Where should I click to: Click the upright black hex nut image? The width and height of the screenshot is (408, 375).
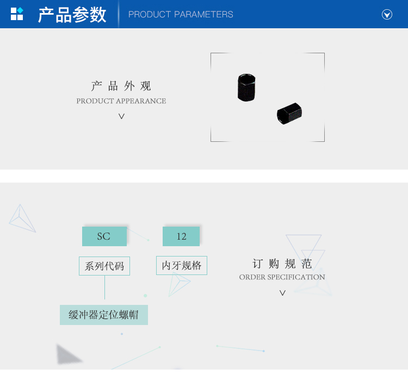point(247,87)
